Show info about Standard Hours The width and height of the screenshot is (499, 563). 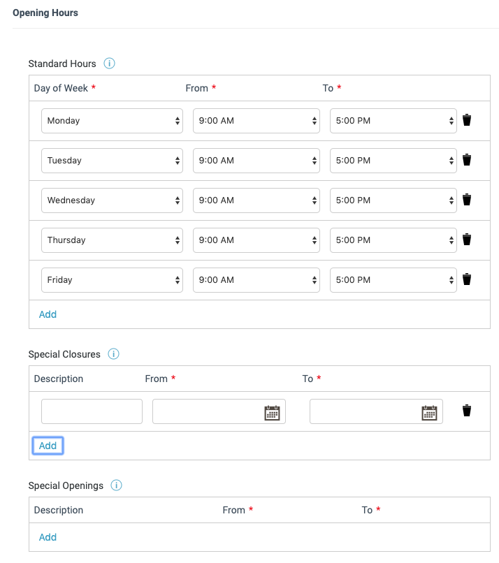click(109, 64)
